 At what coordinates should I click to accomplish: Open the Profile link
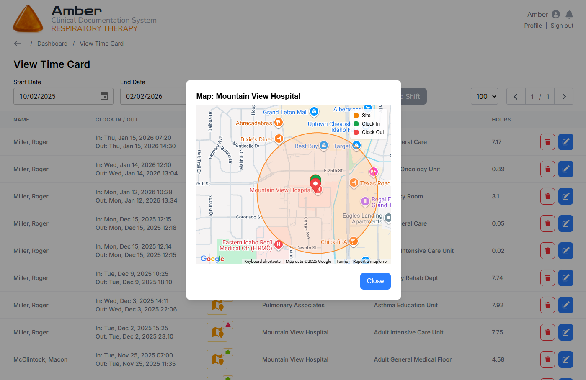click(x=533, y=26)
